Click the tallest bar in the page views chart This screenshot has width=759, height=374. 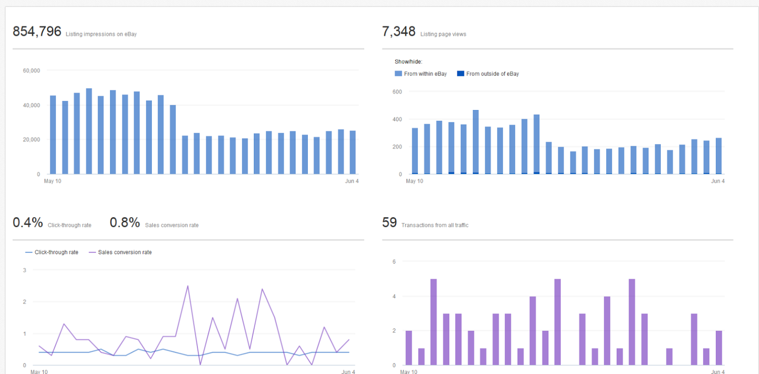(476, 142)
